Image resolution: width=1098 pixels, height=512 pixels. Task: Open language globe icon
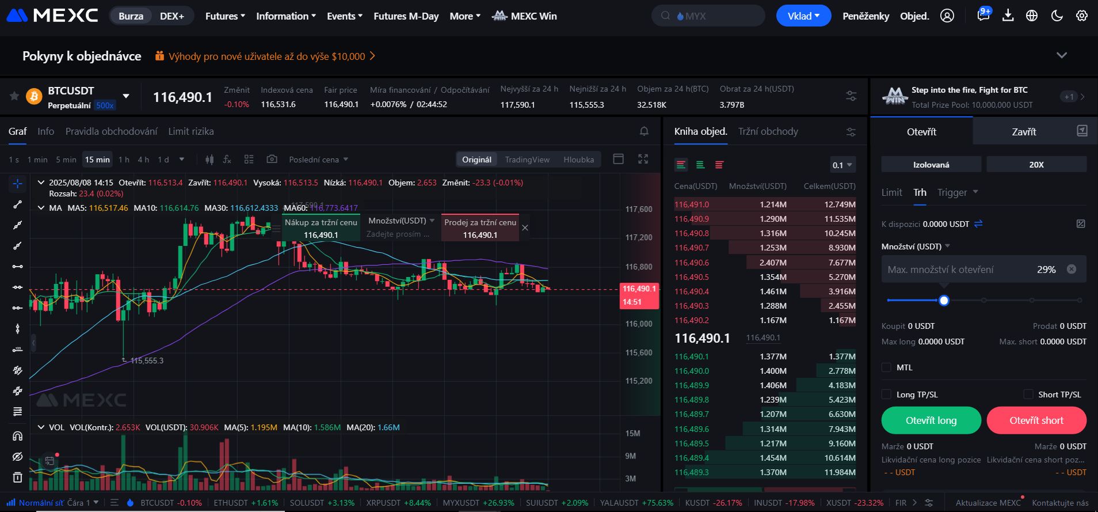1032,16
